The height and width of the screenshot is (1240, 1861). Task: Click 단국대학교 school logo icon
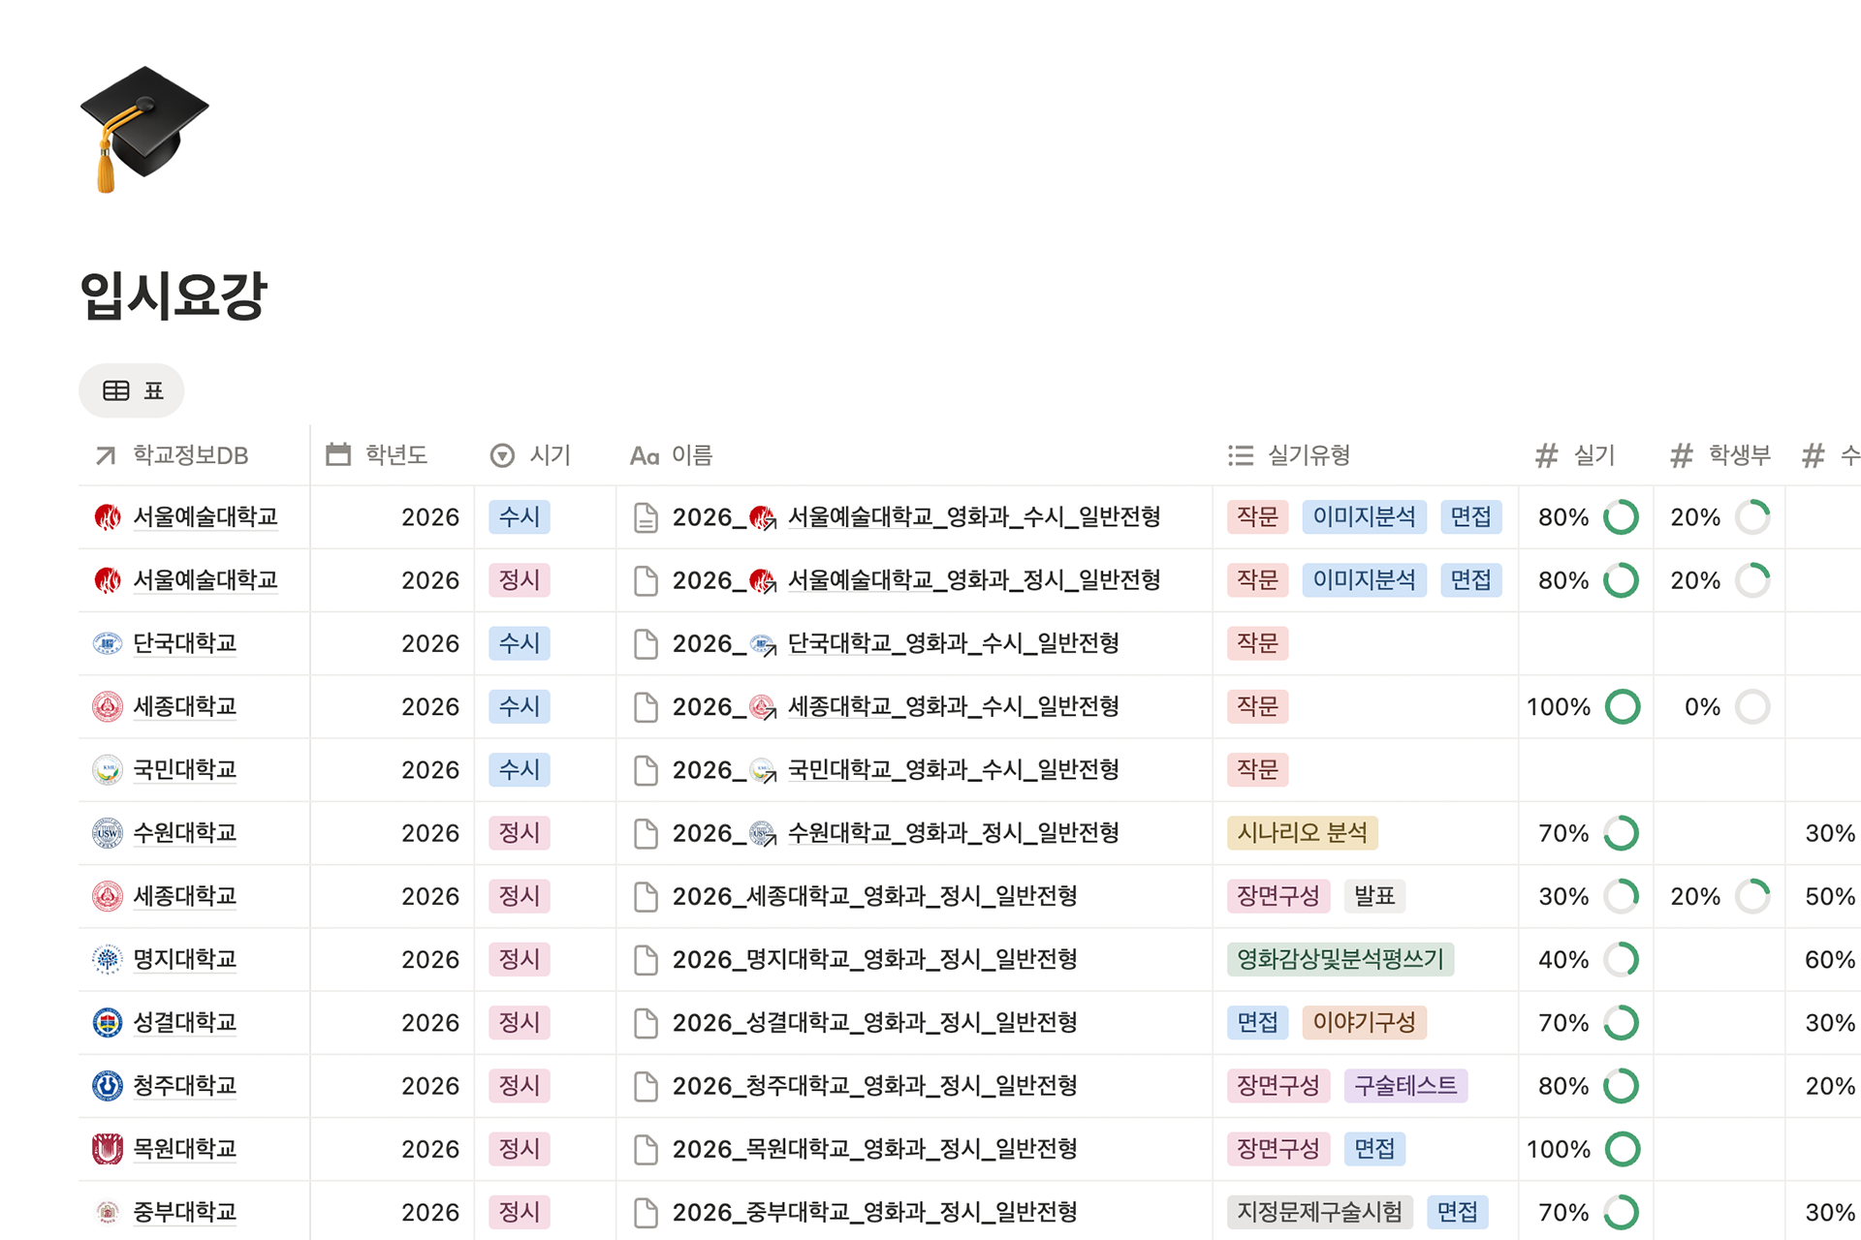[108, 643]
